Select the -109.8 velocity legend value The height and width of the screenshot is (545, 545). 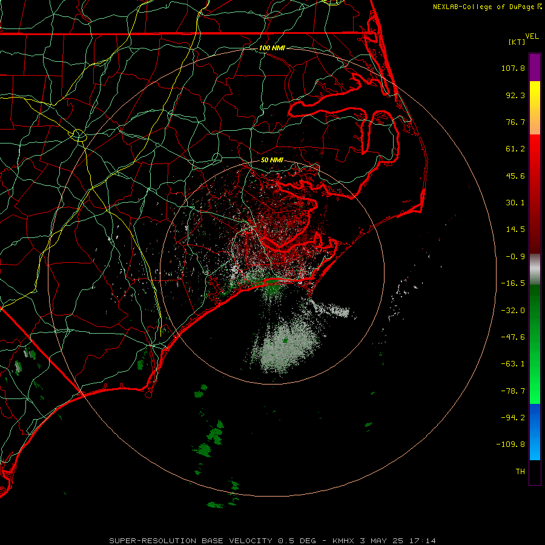[510, 444]
